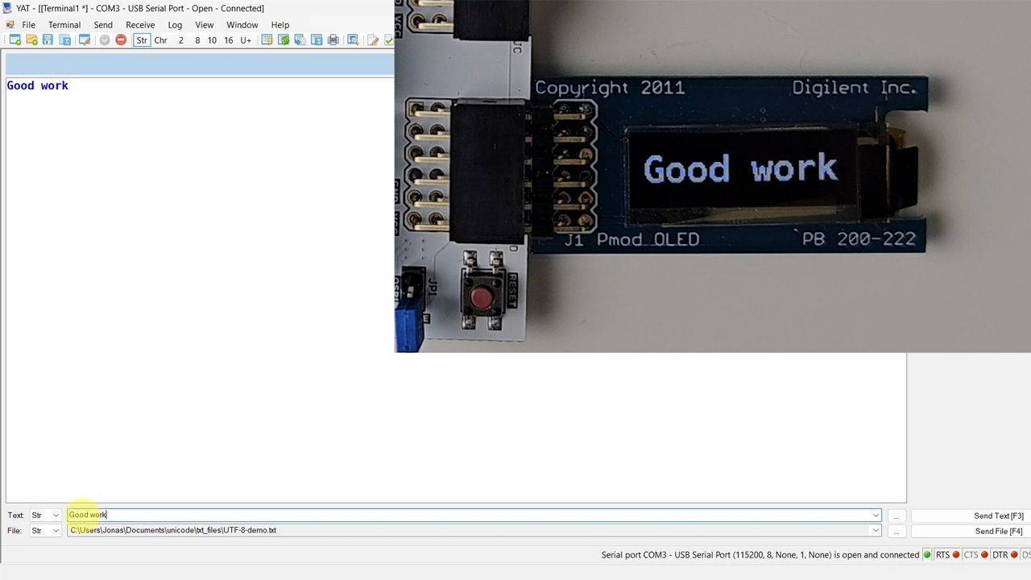
Task: Switch radix display to Chr
Action: [160, 40]
